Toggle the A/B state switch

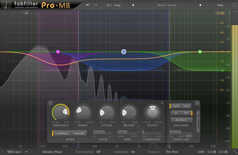coord(109,5)
